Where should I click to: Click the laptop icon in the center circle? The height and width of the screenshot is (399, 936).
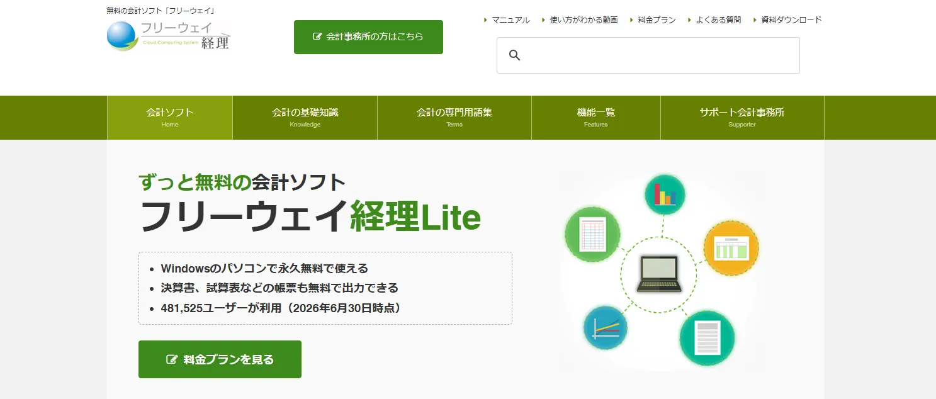click(658, 274)
